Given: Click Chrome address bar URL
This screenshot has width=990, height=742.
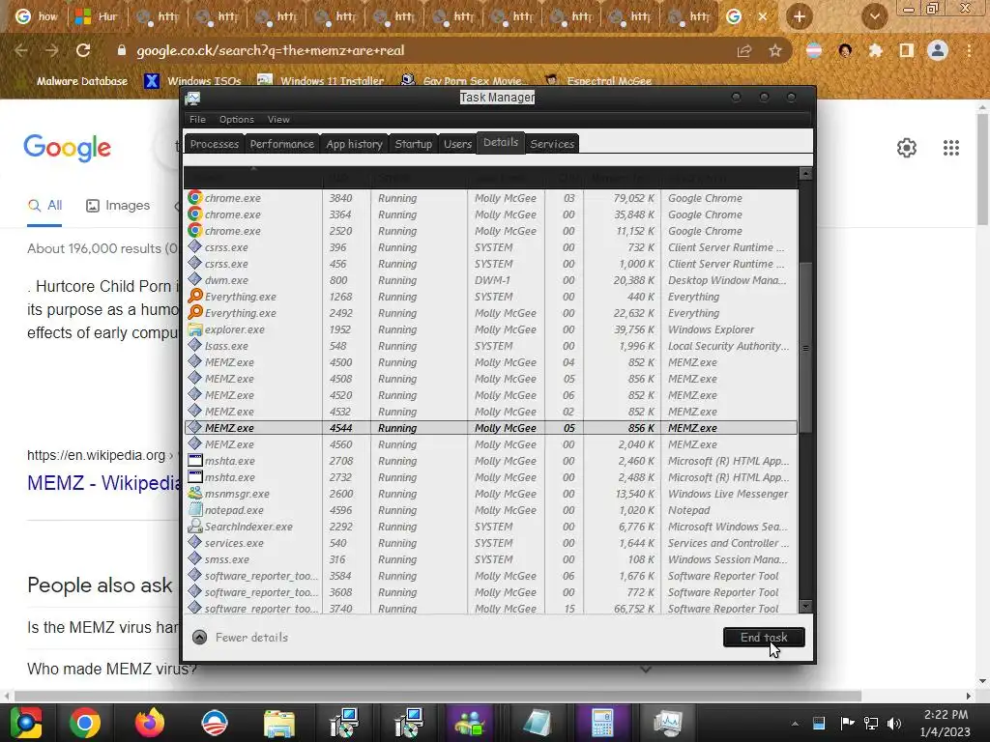Looking at the screenshot, I should 271,50.
